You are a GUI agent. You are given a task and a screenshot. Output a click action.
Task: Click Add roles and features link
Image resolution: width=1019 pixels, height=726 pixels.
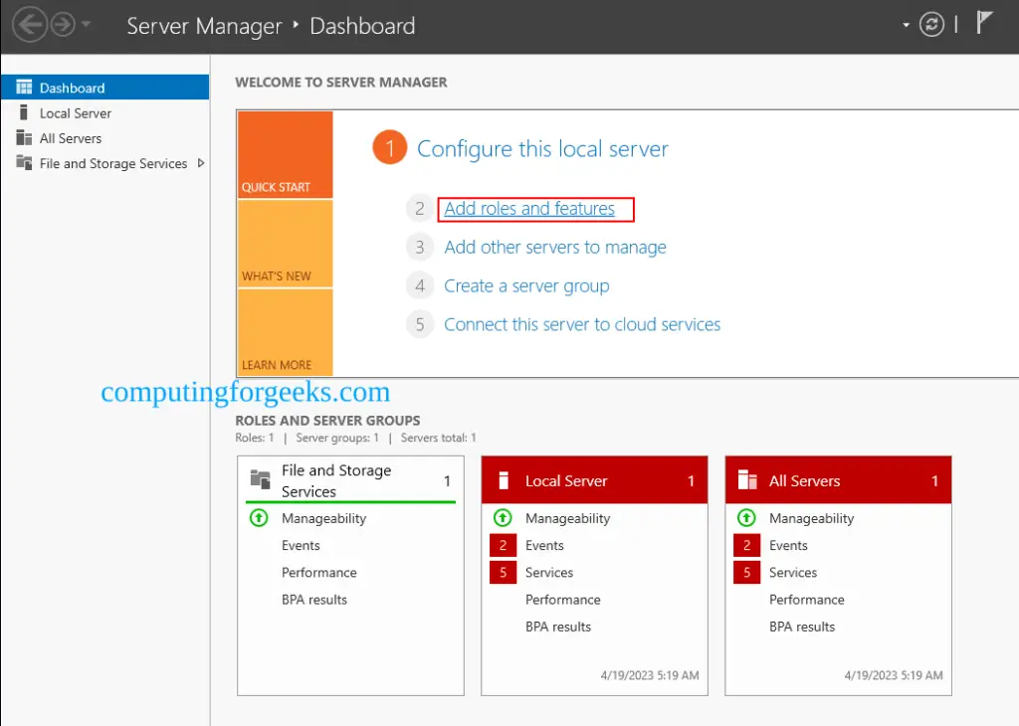click(x=529, y=209)
